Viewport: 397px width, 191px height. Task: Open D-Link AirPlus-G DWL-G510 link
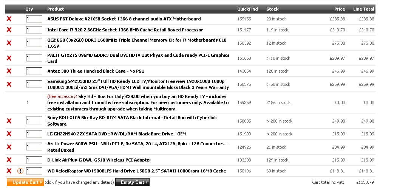point(99,160)
